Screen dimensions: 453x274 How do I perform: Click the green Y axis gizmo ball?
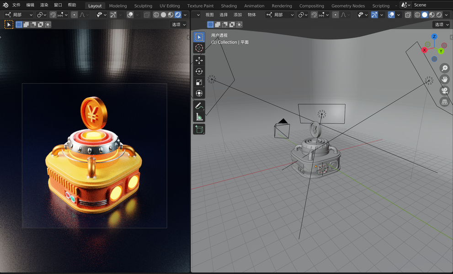[441, 51]
